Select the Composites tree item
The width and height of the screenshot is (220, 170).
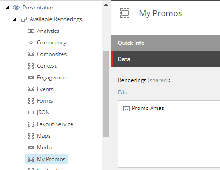(x=52, y=54)
